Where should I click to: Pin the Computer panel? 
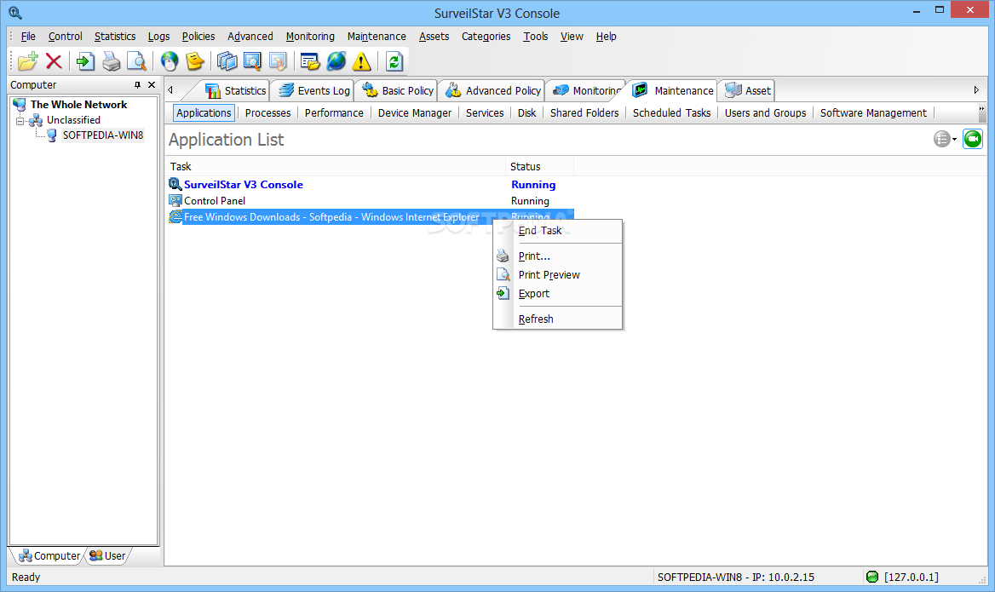[x=137, y=84]
